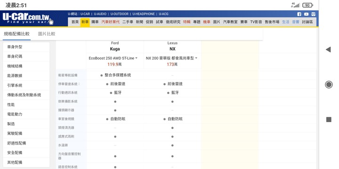Jump to 能源數據 section

26,76
